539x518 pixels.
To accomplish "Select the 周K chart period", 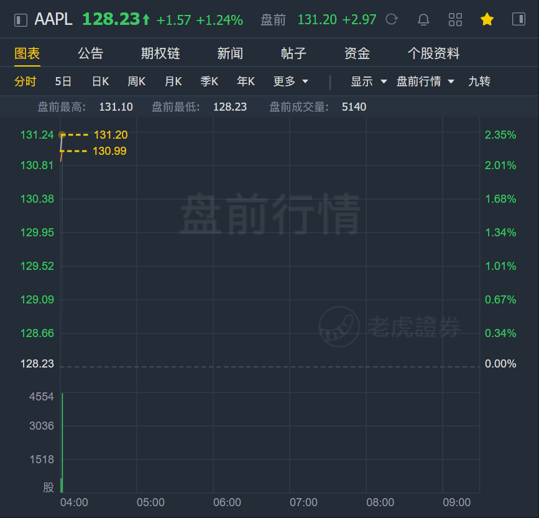I will click(137, 81).
